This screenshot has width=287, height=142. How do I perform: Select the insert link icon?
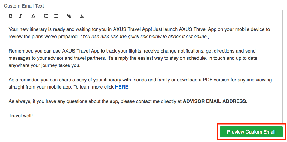pos(69,16)
